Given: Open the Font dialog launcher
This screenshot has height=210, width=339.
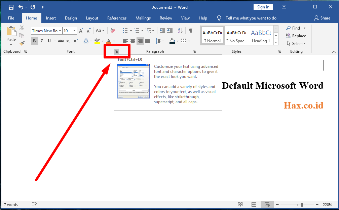Looking at the screenshot, I should click(116, 51).
